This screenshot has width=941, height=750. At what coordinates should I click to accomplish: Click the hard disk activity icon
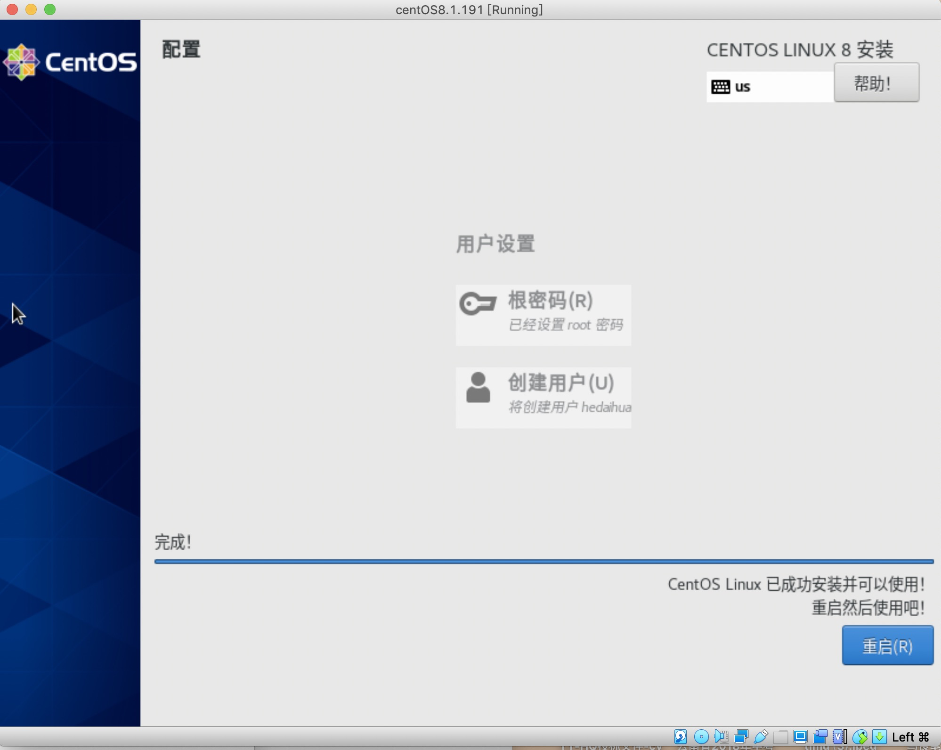(681, 736)
